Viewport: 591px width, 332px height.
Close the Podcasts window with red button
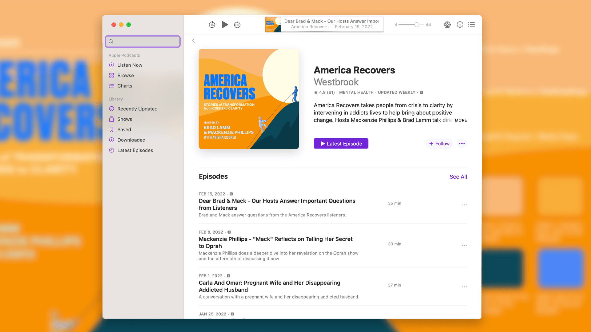point(114,25)
